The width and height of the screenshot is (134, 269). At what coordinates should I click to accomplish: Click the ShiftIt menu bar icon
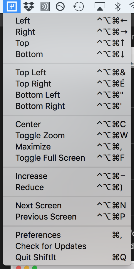pyautogui.click(x=12, y=6)
